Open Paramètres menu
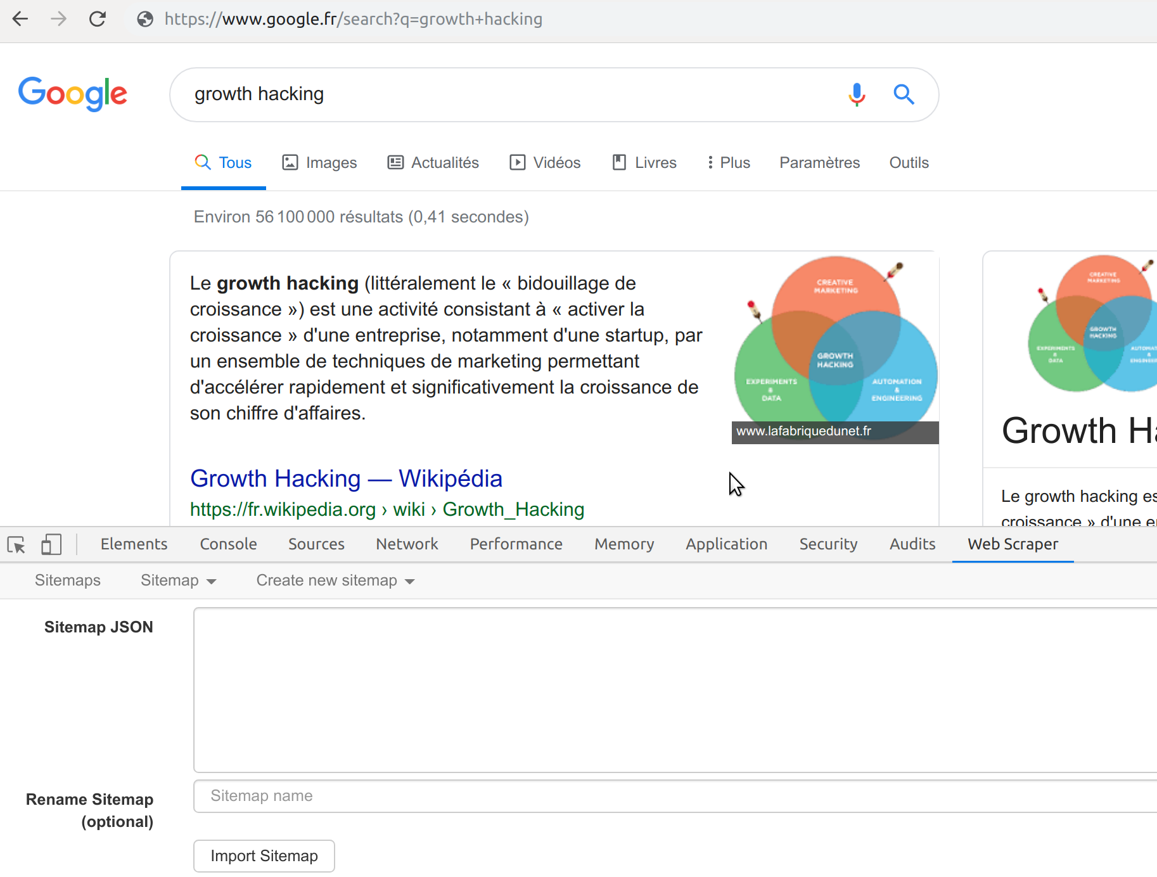 click(819, 163)
